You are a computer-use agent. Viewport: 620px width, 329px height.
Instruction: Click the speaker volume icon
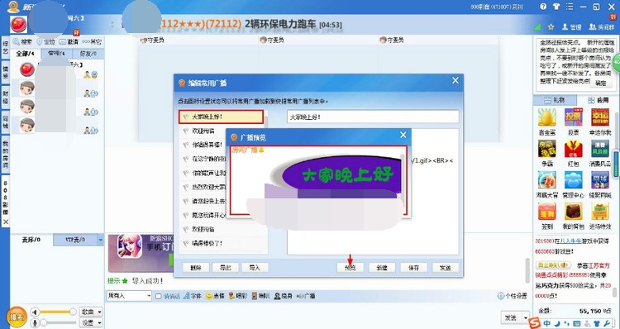tap(35, 312)
